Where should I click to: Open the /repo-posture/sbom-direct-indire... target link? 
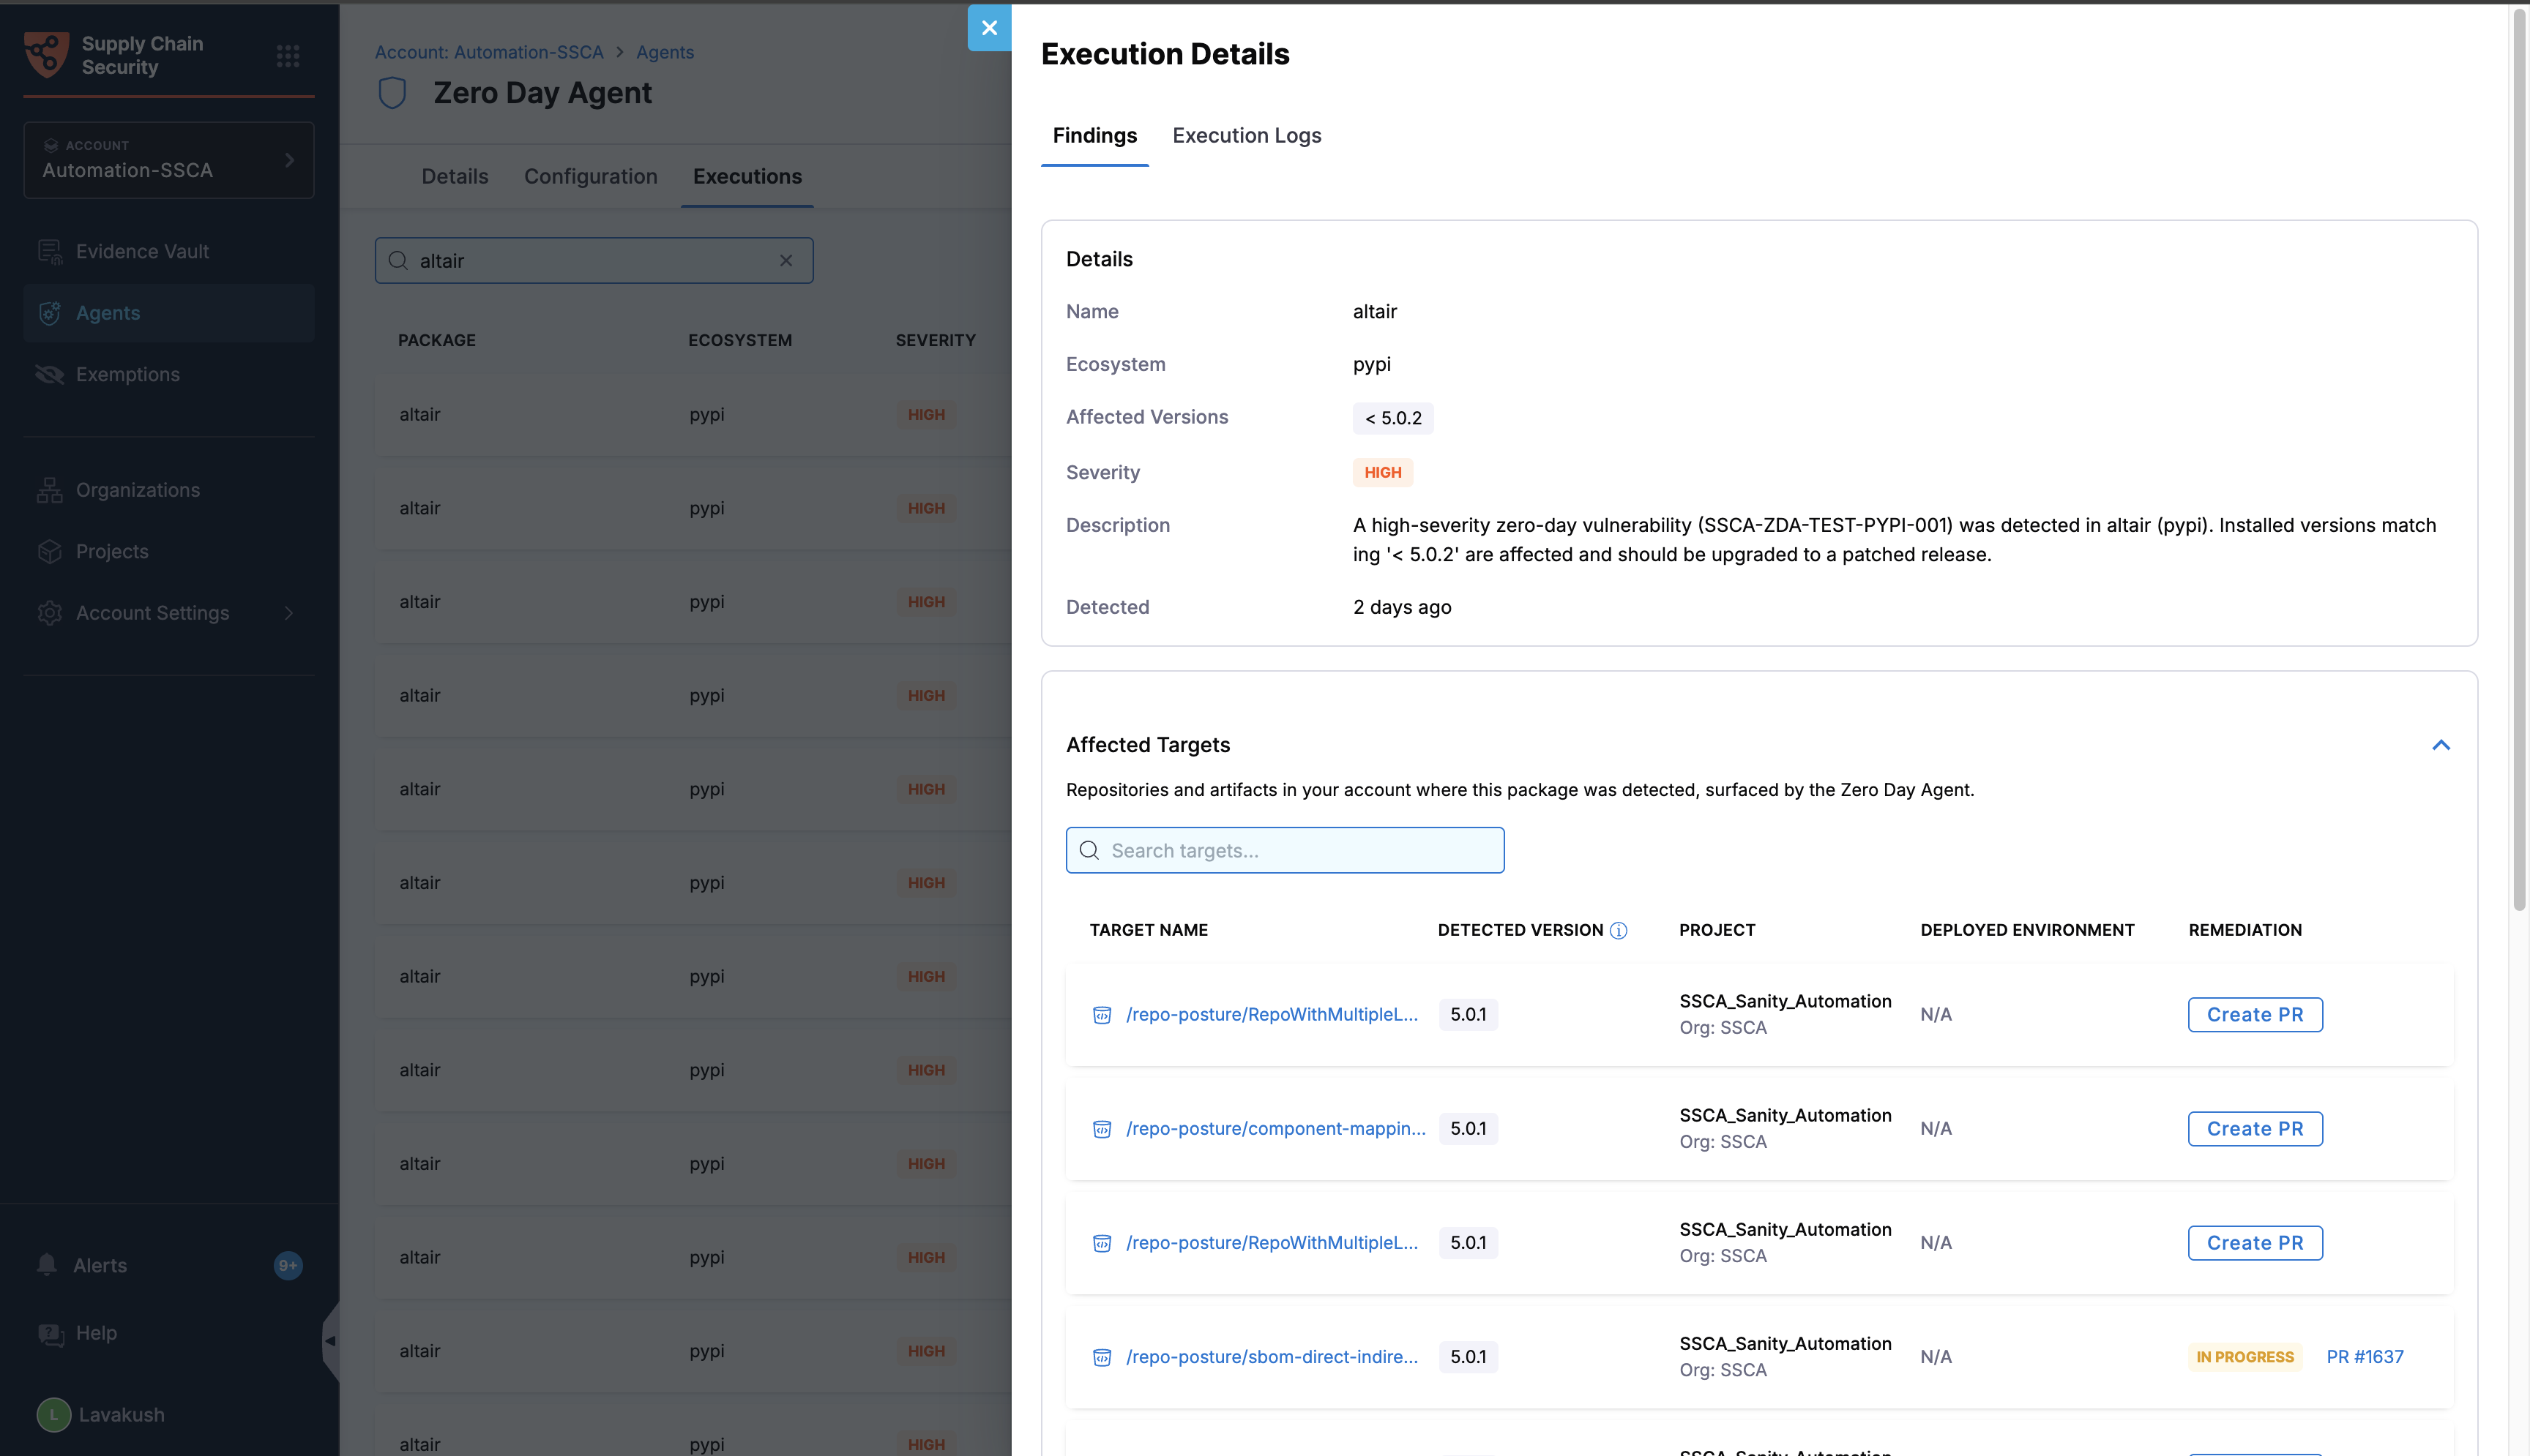click(x=1272, y=1357)
